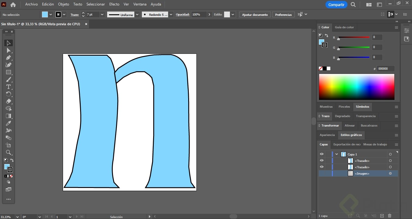The image size is (412, 219).
Task: Select the Eraser tool
Action: point(9,101)
